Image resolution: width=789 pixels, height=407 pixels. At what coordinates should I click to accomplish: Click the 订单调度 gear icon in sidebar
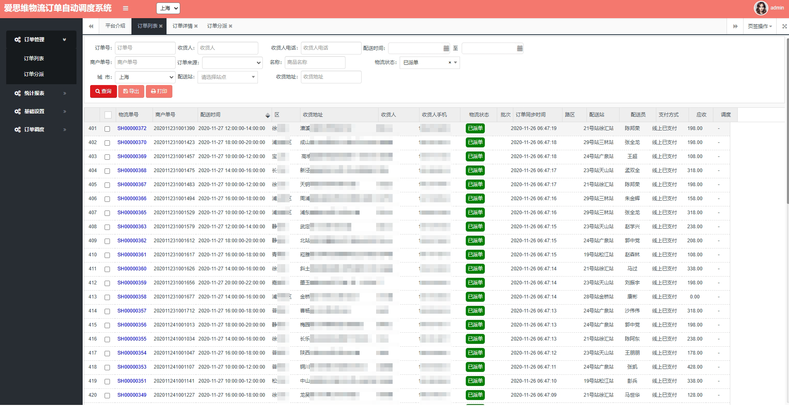[x=17, y=130]
